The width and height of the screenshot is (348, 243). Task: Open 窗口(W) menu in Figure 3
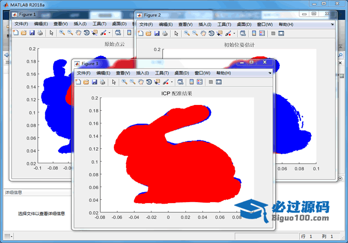pos(202,73)
